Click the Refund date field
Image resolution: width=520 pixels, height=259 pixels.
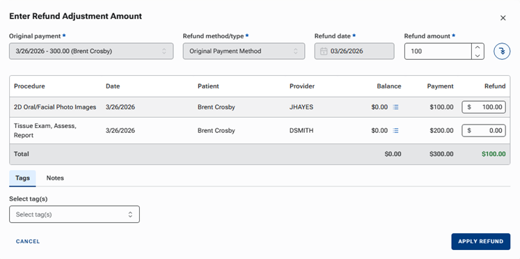[354, 52]
